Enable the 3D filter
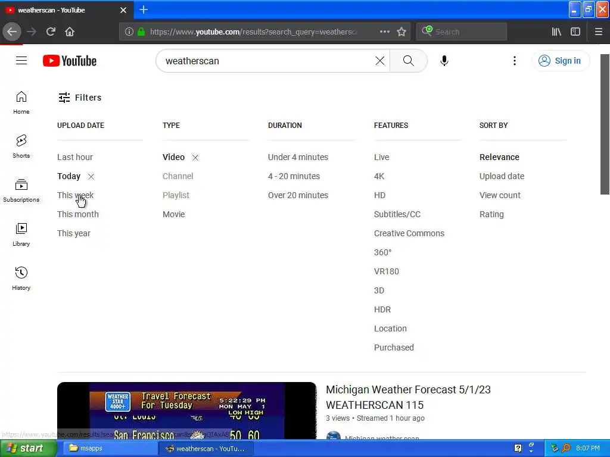 coord(379,290)
